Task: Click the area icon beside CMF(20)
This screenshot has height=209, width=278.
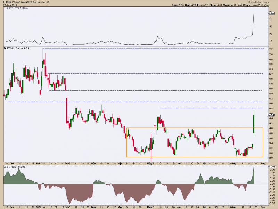Action: [x=5, y=167]
